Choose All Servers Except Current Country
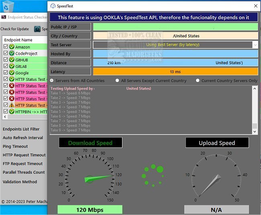 [117, 81]
